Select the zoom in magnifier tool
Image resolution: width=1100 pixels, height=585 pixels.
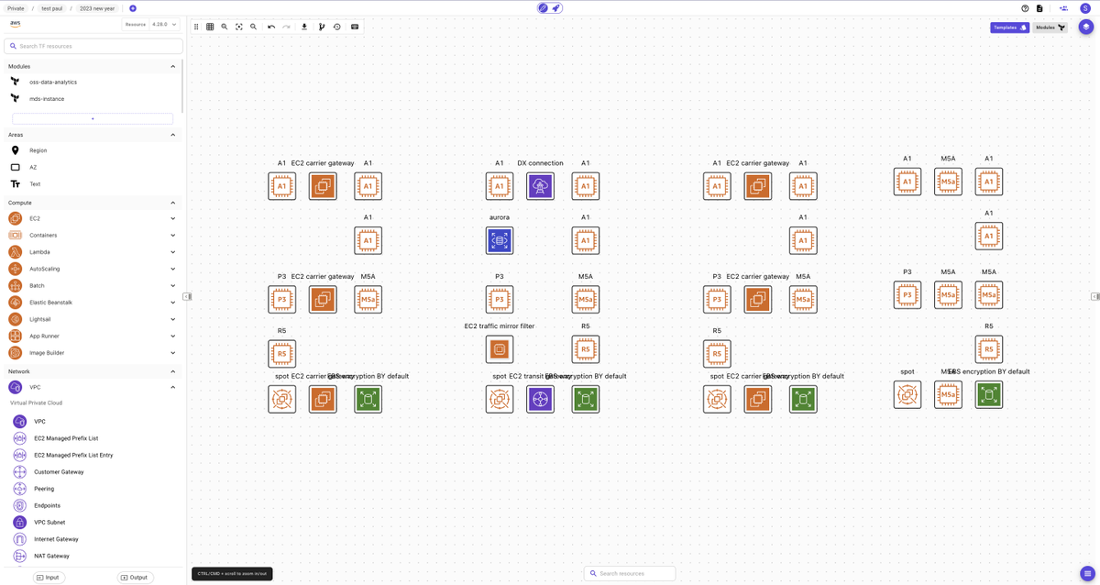224,27
